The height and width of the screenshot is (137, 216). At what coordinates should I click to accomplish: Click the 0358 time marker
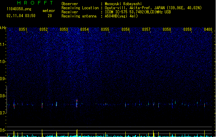(167, 29)
